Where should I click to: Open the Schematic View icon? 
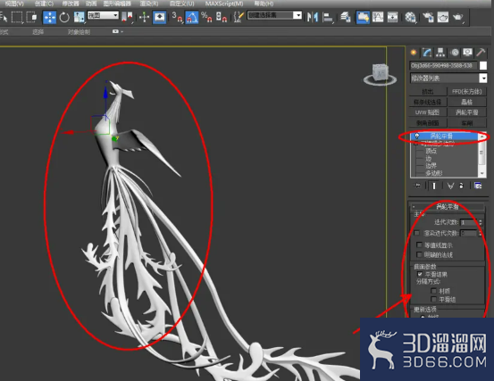(392, 17)
